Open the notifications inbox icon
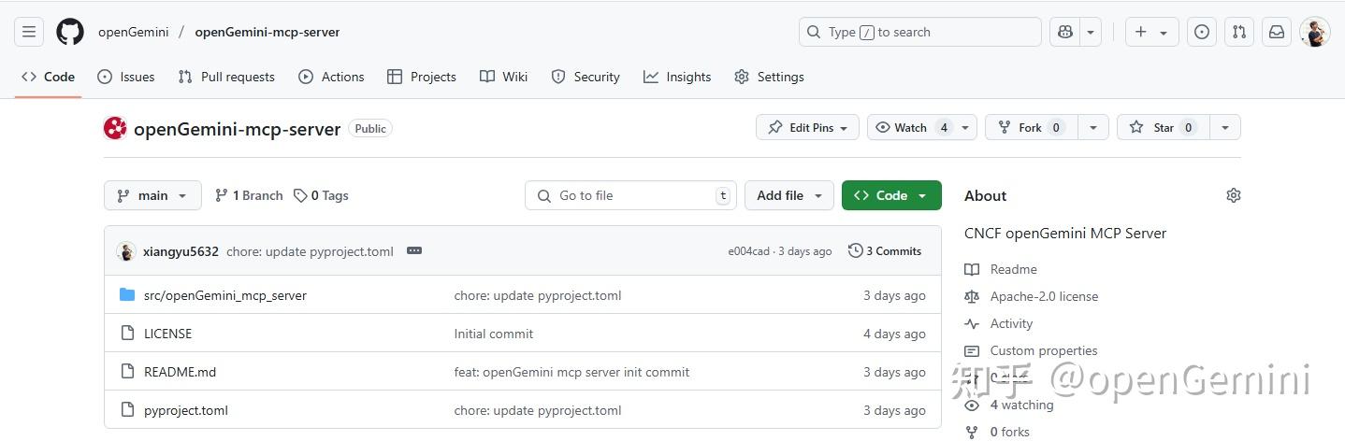The image size is (1345, 441). tap(1277, 32)
